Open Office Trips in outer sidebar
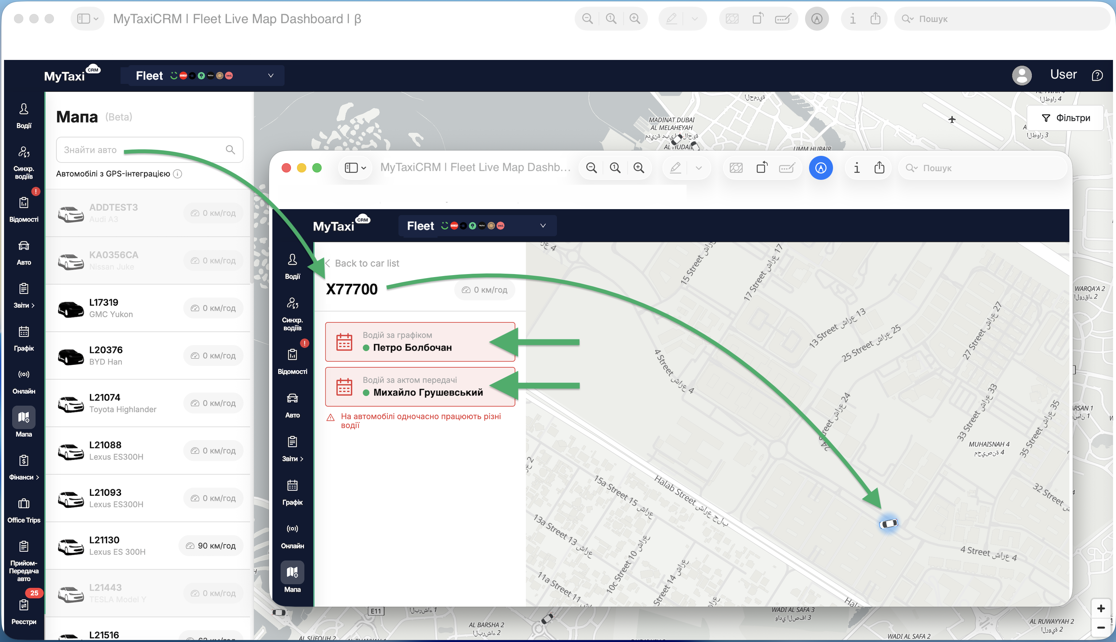 (24, 510)
